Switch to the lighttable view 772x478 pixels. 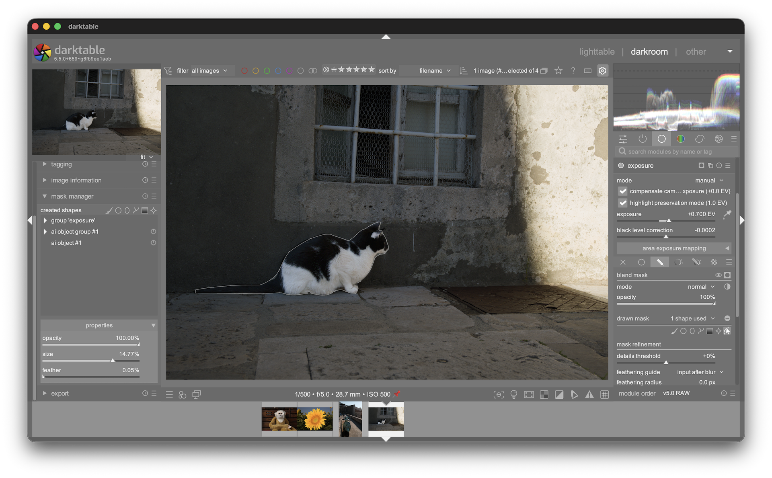[597, 52]
